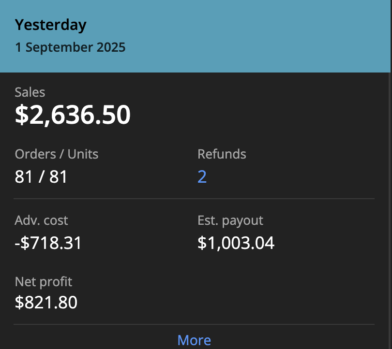Click the More link at bottom

[x=194, y=340]
